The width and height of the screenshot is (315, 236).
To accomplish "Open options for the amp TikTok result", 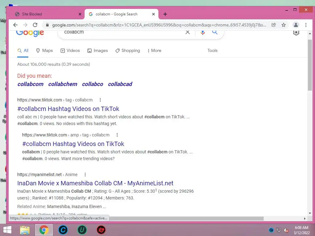I will [117, 135].
